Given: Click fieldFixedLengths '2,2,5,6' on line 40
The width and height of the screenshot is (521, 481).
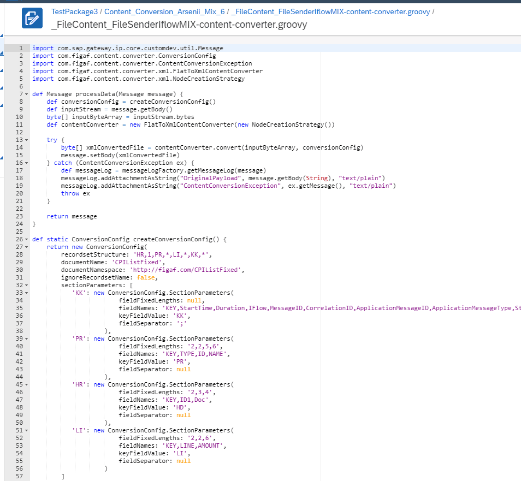Looking at the screenshot, I should coord(203,346).
